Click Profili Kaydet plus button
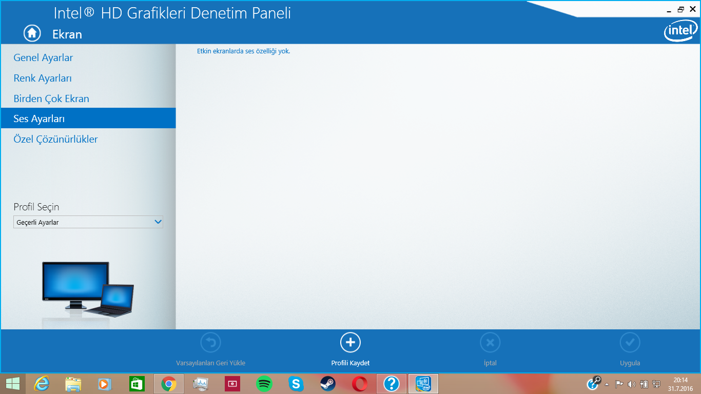Viewport: 701px width, 394px height. [350, 349]
